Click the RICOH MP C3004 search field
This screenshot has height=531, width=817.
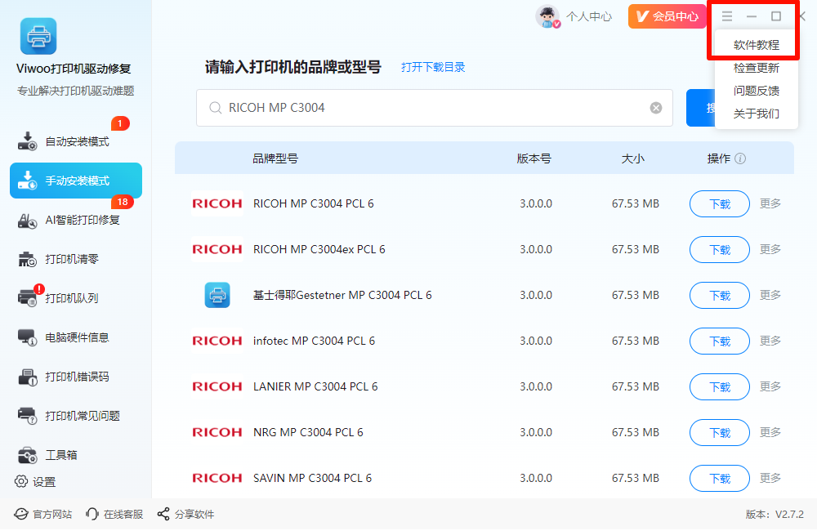pos(434,108)
